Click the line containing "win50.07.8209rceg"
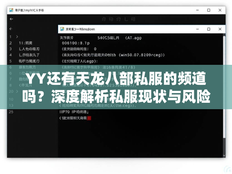 pos(113,55)
